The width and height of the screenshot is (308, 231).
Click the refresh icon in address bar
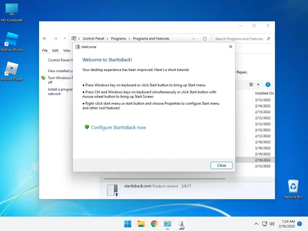205,39
